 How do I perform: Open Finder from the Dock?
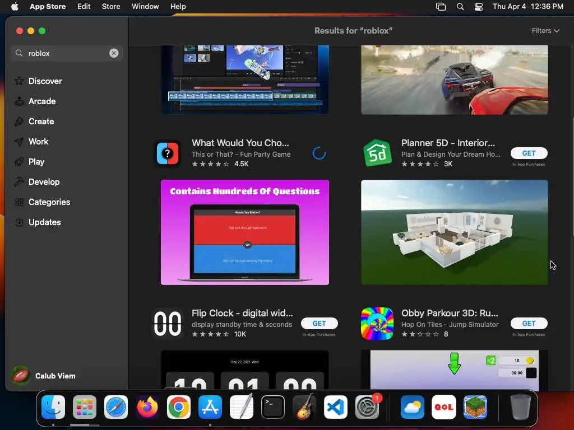[x=53, y=407]
